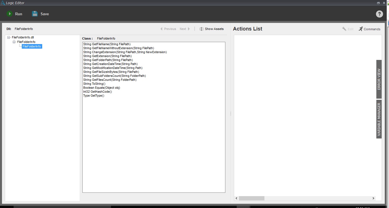Select String GetExtension(String FilePath) method
This screenshot has height=208, width=389.
click(107, 56)
